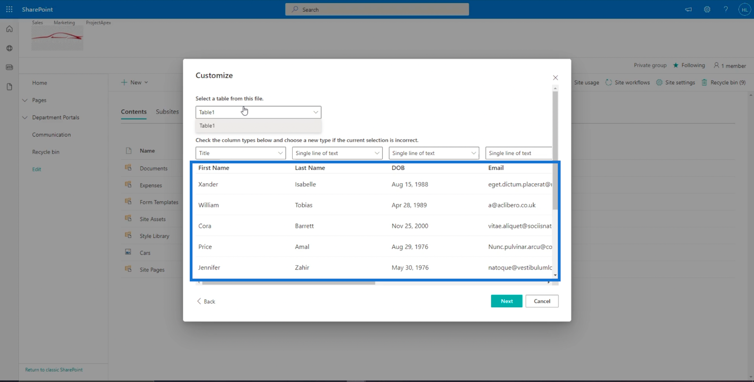Viewport: 754px width, 382px height.
Task: Collapse the Department Portals nav section
Action: 25,117
